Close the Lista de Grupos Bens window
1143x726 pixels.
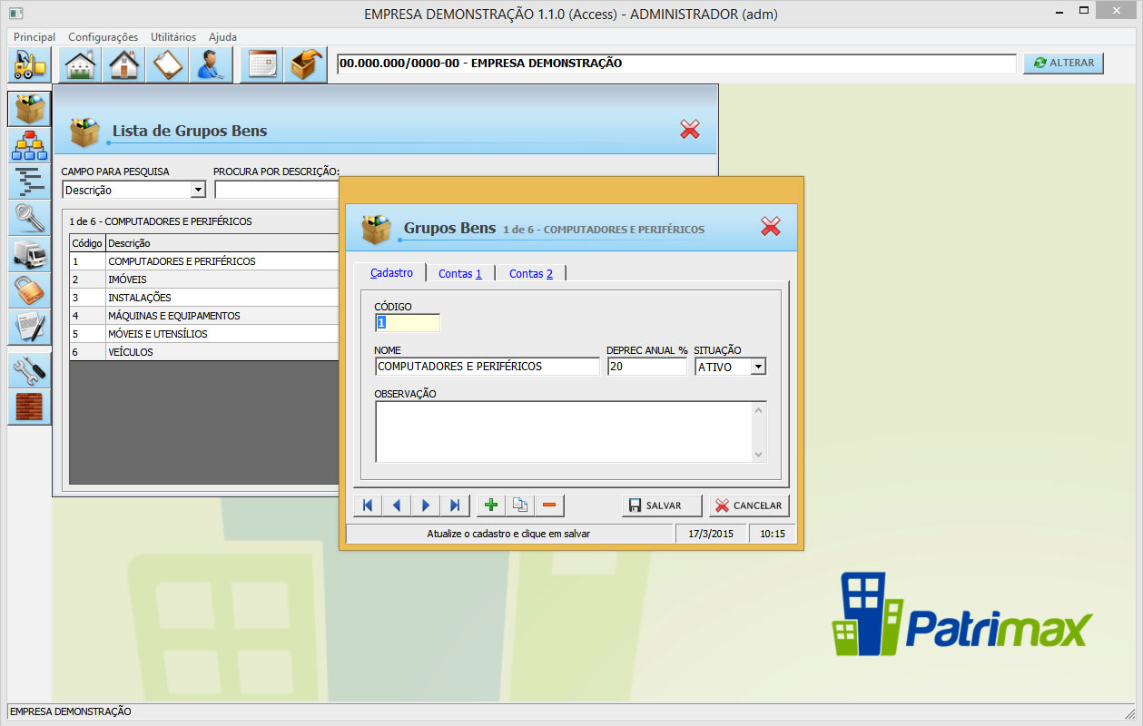[x=690, y=129]
